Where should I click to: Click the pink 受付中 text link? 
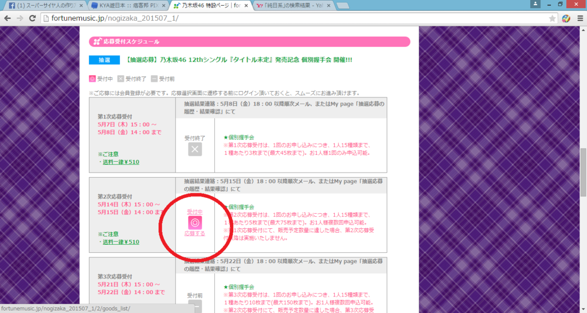[195, 212]
